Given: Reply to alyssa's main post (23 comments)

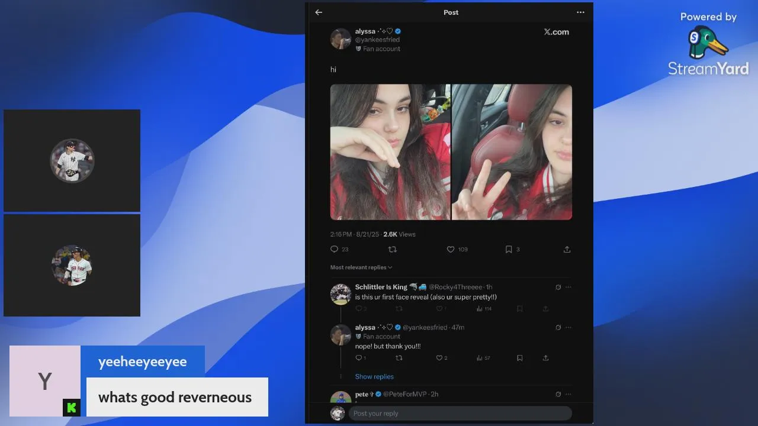Looking at the screenshot, I should [x=334, y=249].
